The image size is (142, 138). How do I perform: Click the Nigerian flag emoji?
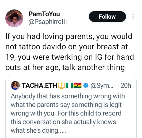click(x=70, y=85)
